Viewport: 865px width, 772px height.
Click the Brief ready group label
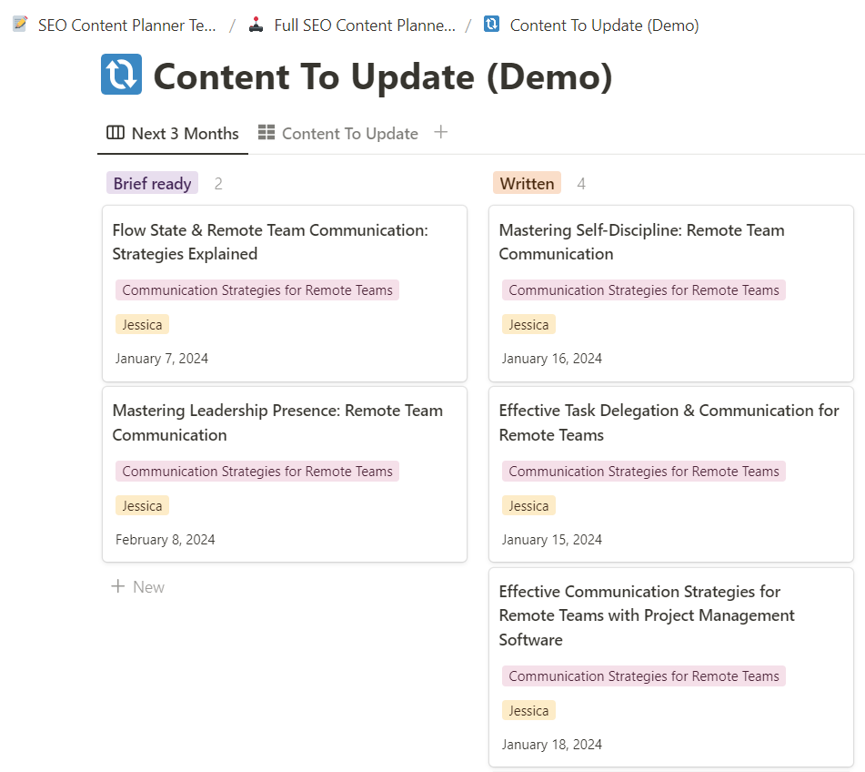(152, 184)
